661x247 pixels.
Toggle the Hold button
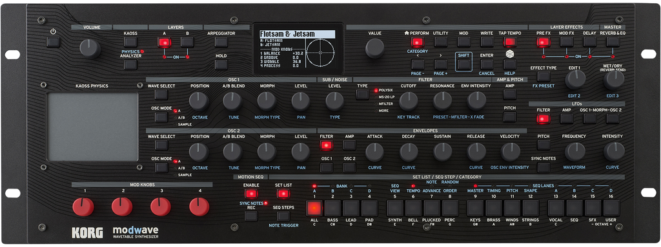(221, 65)
